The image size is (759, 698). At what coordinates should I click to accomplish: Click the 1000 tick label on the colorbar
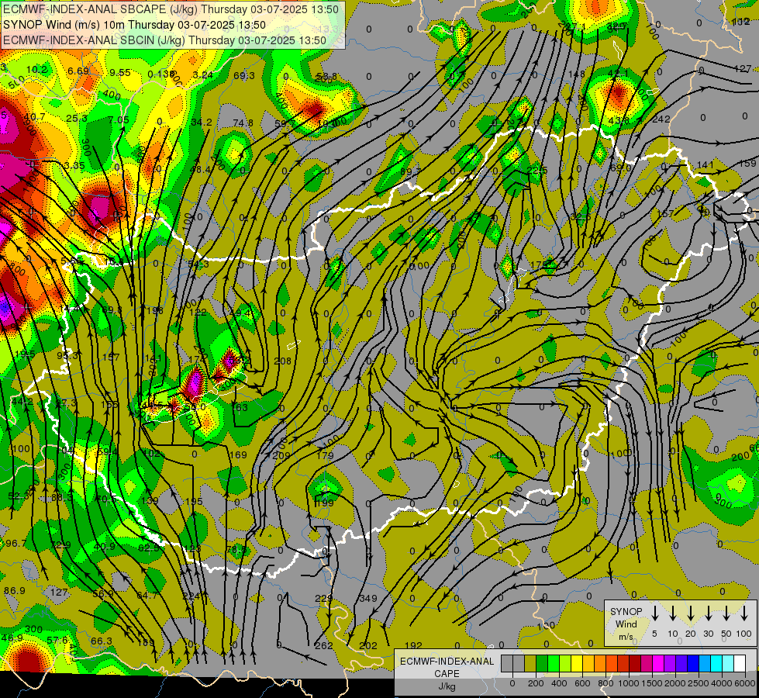click(628, 683)
